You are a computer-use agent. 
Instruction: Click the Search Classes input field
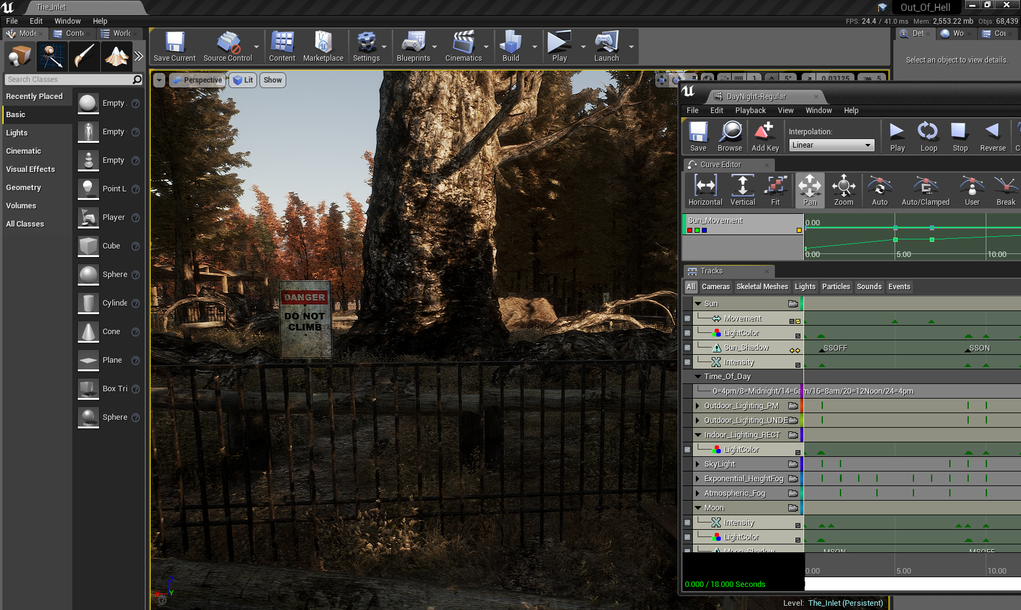(x=68, y=80)
